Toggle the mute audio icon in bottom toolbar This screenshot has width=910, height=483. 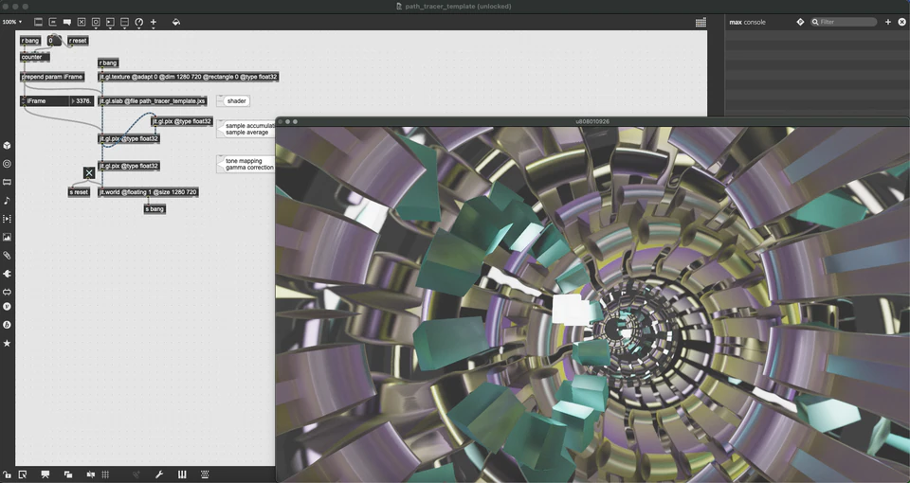point(91,474)
